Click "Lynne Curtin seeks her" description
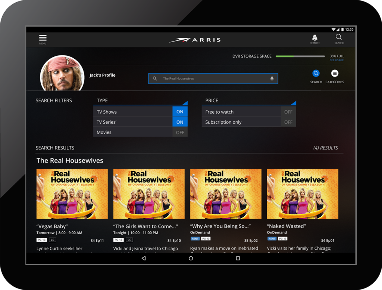Image resolution: width=382 pixels, height=290 pixels. [59, 249]
